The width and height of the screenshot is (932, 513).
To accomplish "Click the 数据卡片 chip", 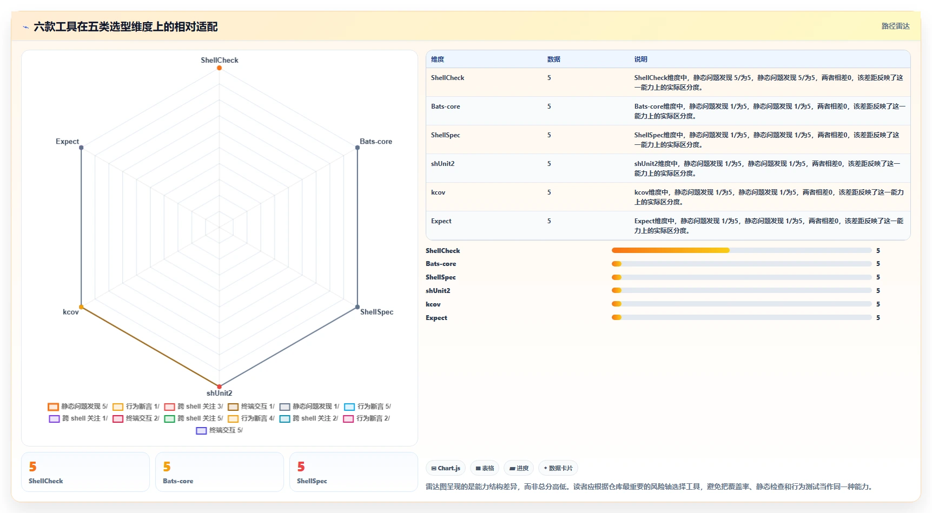I will click(558, 468).
